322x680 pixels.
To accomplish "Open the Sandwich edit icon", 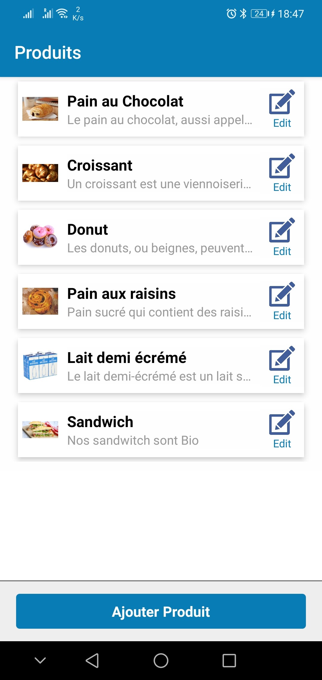I will (x=282, y=423).
